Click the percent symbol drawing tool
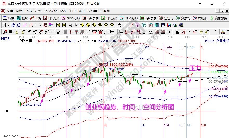This screenshot has height=138, width=229. coord(189,32)
